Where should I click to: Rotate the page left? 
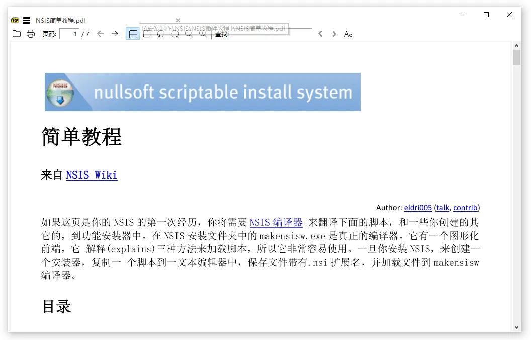pos(160,34)
